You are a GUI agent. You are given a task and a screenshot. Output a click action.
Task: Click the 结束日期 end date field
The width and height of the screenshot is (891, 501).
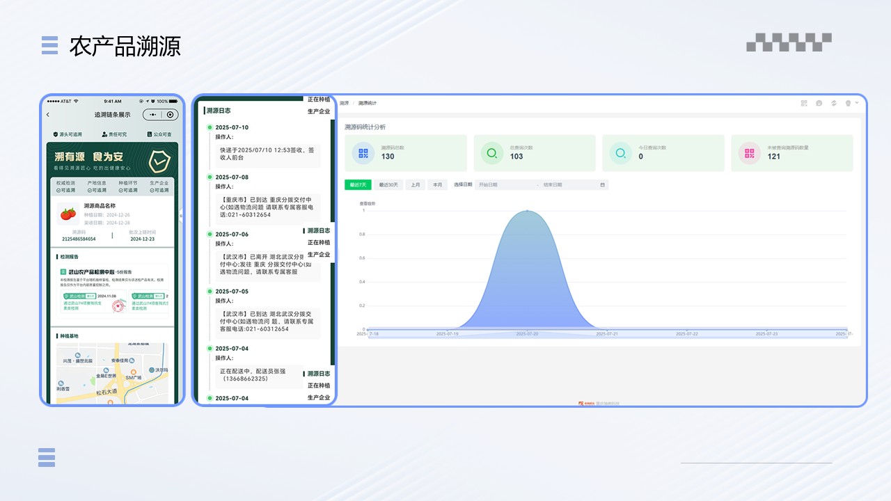tap(569, 185)
